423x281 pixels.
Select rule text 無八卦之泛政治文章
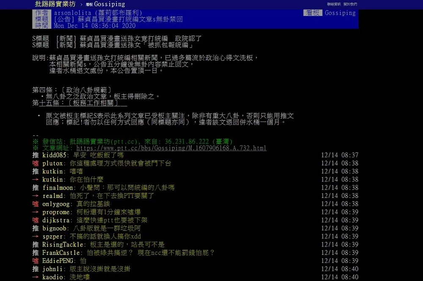[x=100, y=96]
